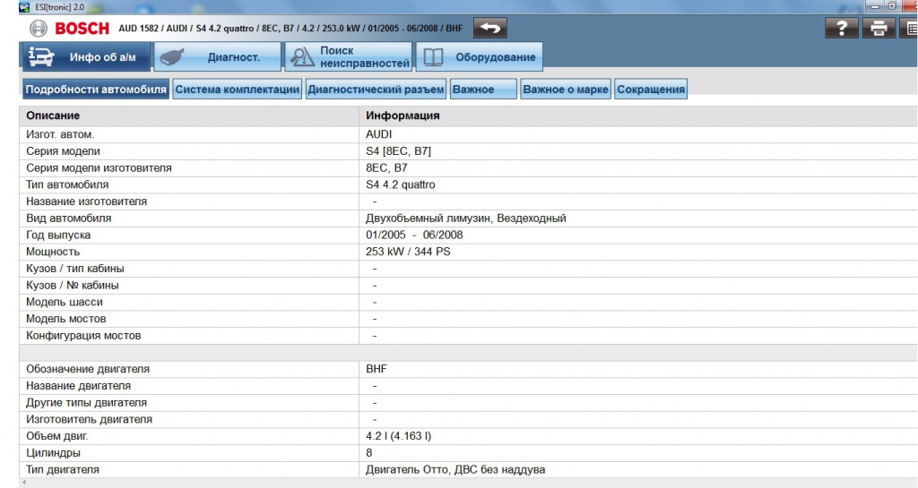Screen dimensions: 918x488
Task: Click the Модель мостов row label
Action: 66,319
